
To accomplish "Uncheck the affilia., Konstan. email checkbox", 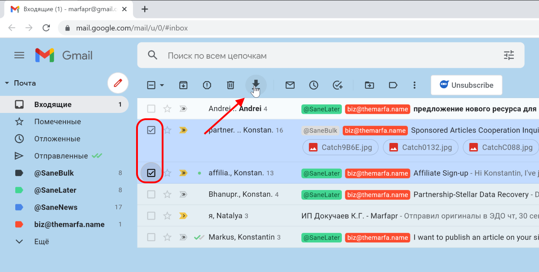I will point(151,173).
